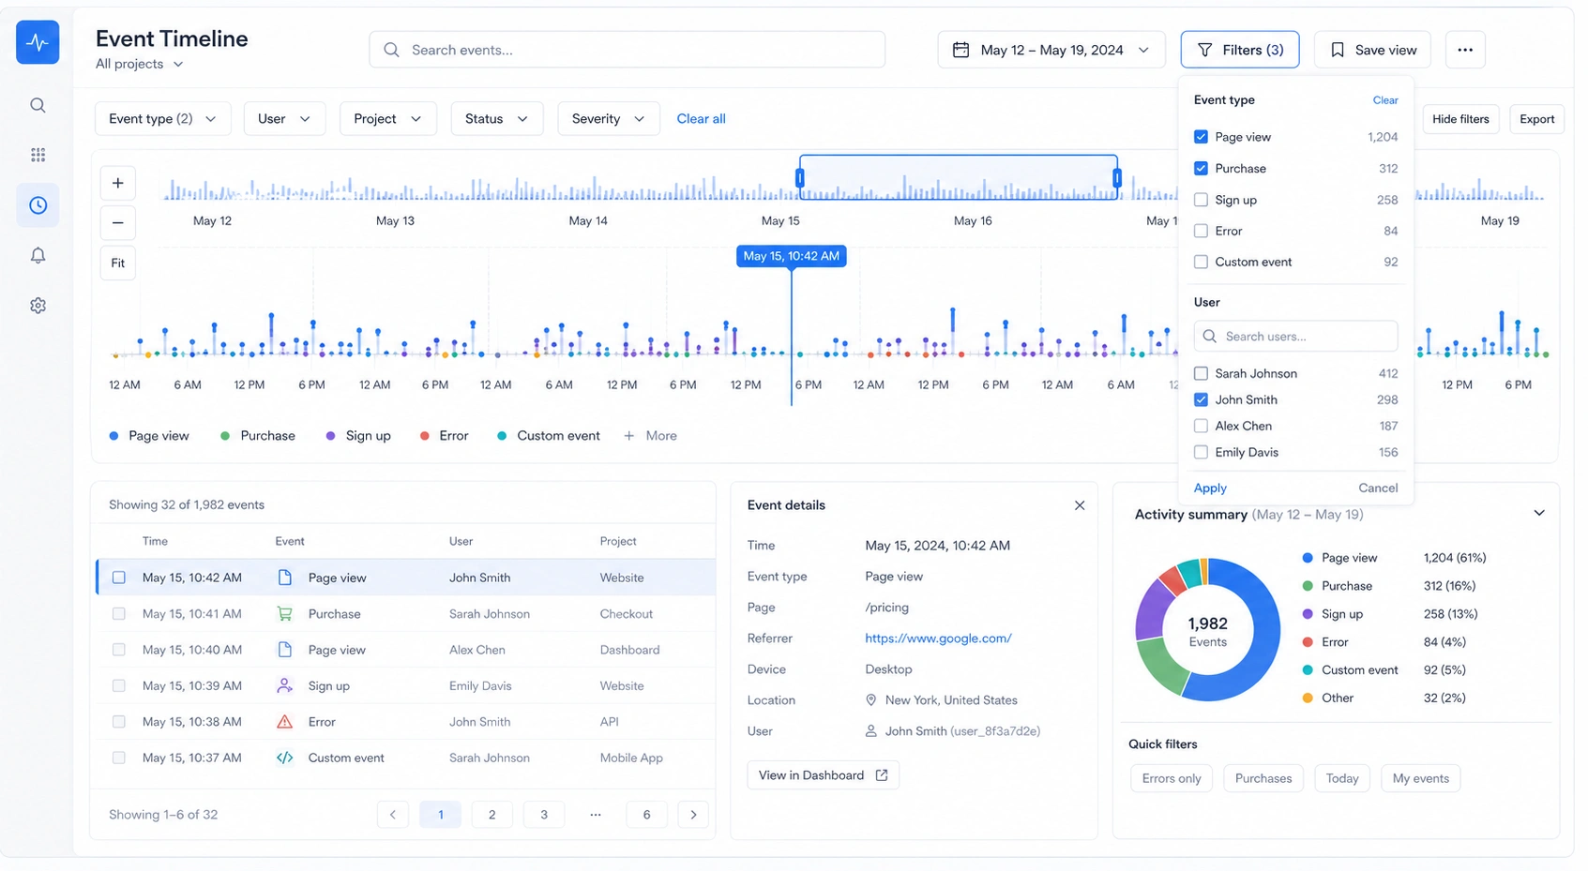Click the bookmark icon on Save view
Image resolution: width=1588 pixels, height=871 pixels.
click(x=1338, y=50)
